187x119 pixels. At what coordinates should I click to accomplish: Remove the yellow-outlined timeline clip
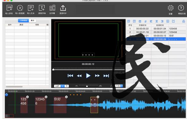tap(98, 97)
